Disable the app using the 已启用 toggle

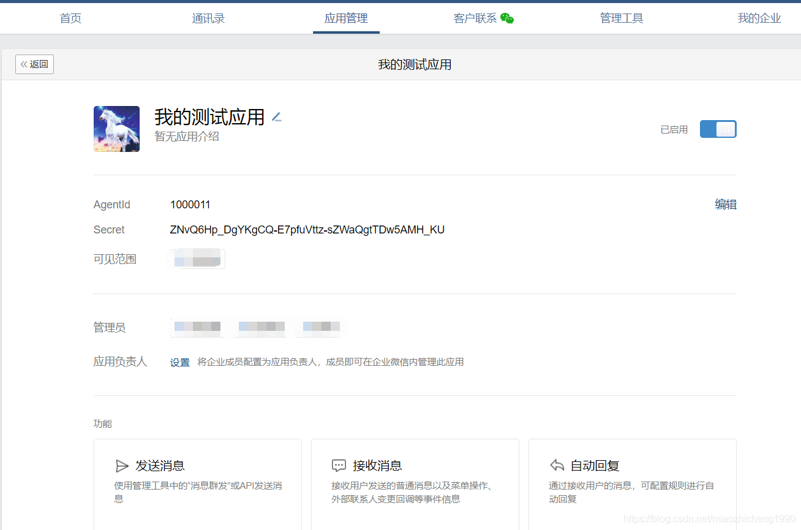pos(718,129)
